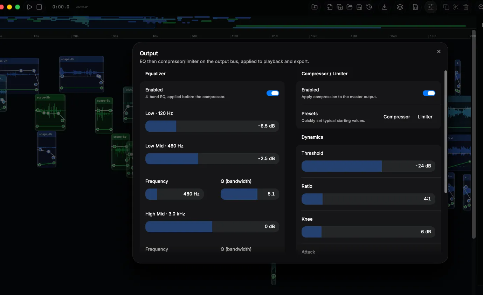
Task: Open the layers stack icon
Action: coord(400,7)
